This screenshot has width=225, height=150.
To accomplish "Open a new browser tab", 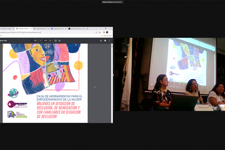I will click(87, 29).
